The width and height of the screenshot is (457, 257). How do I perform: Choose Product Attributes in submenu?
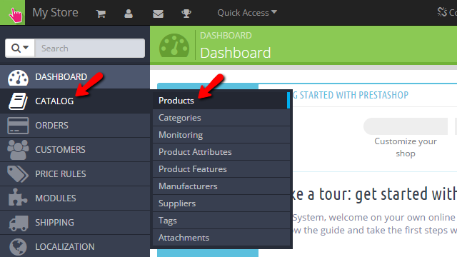coord(221,152)
